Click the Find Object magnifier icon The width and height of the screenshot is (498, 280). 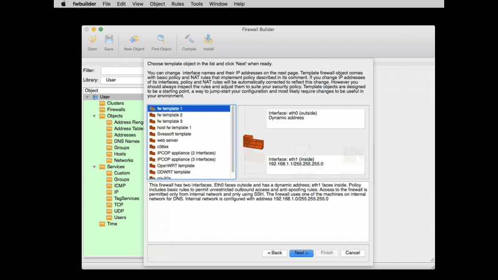point(161,39)
